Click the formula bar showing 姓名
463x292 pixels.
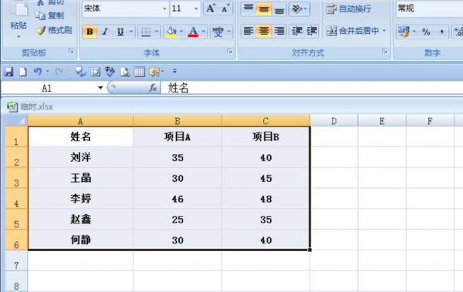point(312,88)
